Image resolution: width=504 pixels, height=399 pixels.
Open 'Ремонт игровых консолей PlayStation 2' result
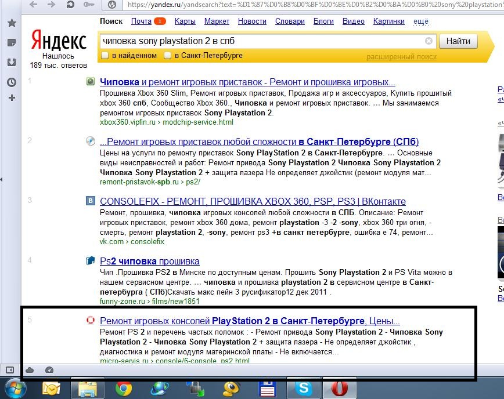pos(250,321)
